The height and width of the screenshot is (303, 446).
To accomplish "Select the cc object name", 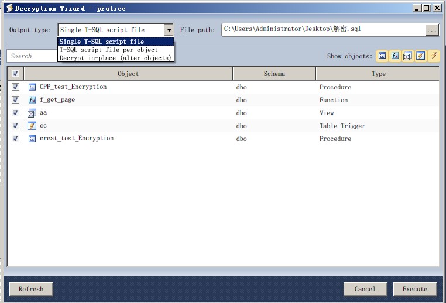I will pyautogui.click(x=43, y=126).
